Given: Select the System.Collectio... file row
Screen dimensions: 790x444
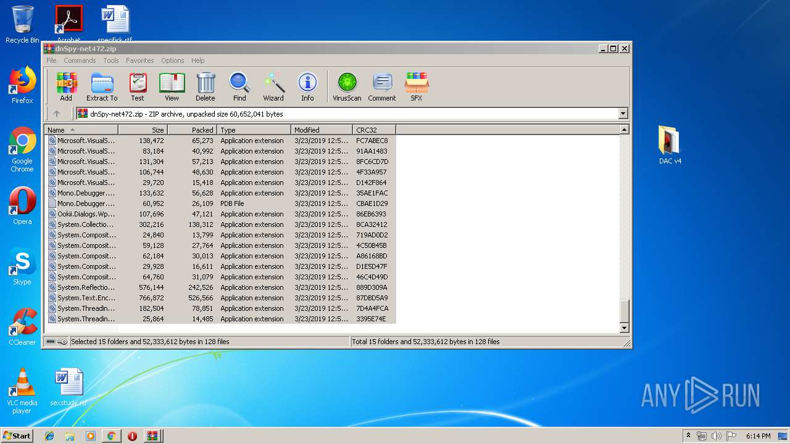Looking at the screenshot, I should pyautogui.click(x=220, y=224).
